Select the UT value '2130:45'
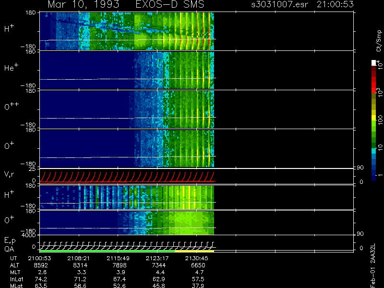The width and height of the screenshot is (384, 288). pos(196,258)
